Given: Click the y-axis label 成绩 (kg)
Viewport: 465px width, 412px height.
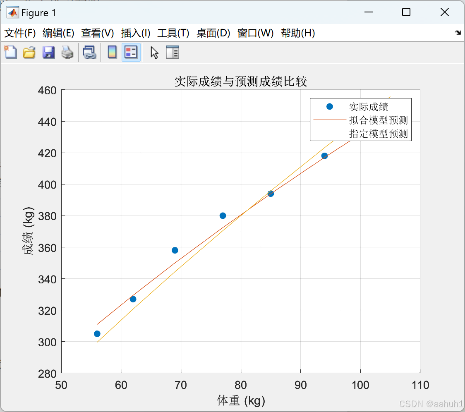Looking at the screenshot, I should pos(29,230).
